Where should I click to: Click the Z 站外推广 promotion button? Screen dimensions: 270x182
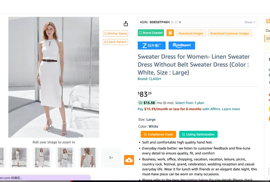point(151,45)
